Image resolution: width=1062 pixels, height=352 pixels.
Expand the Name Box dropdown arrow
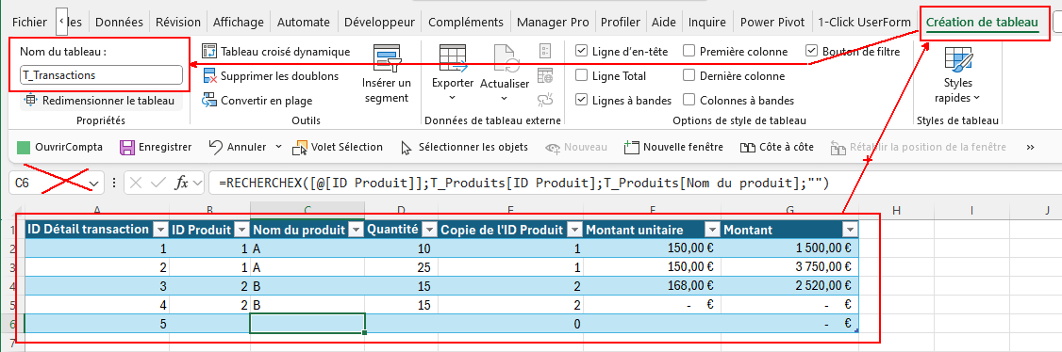[92, 184]
